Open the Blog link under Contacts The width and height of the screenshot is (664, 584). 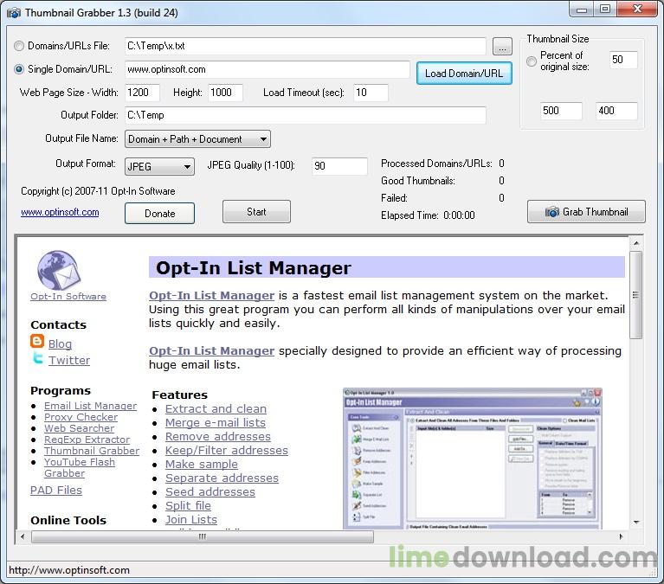coord(60,343)
